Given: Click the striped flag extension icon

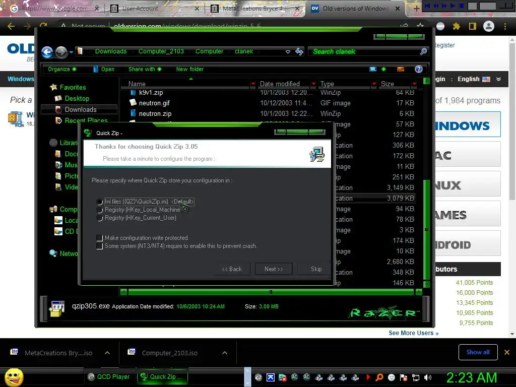Looking at the screenshot, I should pos(440,26).
